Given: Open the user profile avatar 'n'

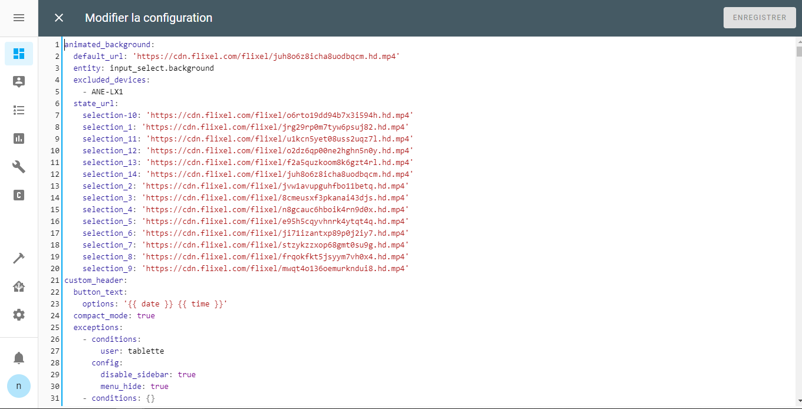Looking at the screenshot, I should click(18, 385).
